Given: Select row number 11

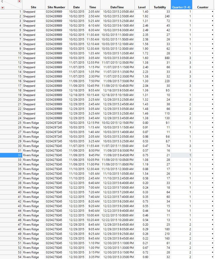Looking at the screenshot, I should 11,58.
